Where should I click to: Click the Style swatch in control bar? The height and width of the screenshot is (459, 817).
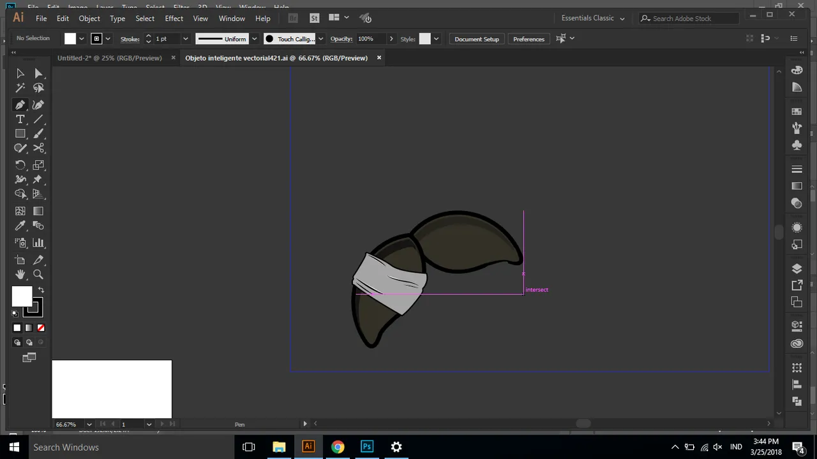point(425,39)
